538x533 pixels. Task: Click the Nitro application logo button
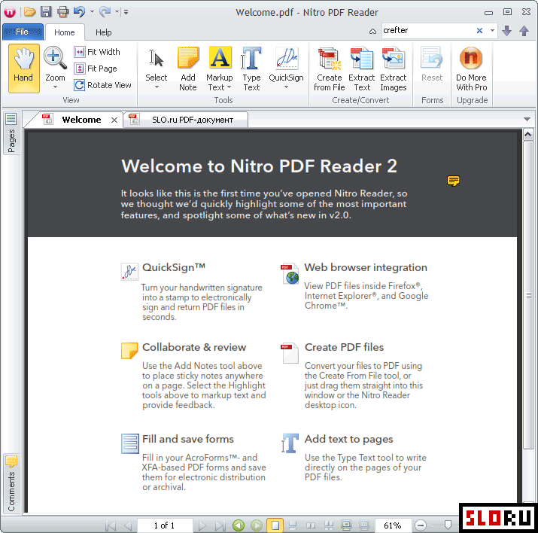[10, 12]
